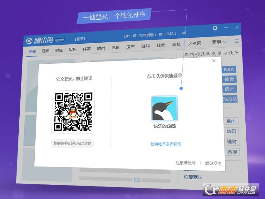
Task: Click the 理财 channel tag
Action: click(232, 142)
